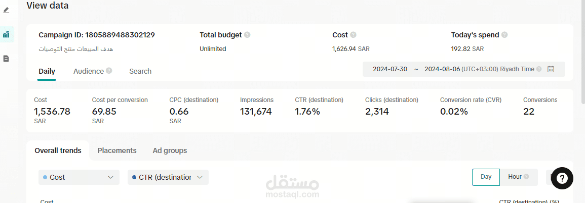The image size is (585, 203).
Task: Switch chart granularity to Day
Action: click(x=486, y=177)
